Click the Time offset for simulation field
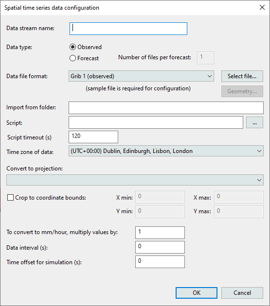The height and width of the screenshot is (306, 270). coord(160,262)
